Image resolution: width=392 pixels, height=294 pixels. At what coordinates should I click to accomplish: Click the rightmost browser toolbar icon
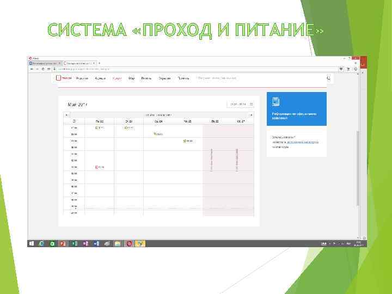(356, 69)
